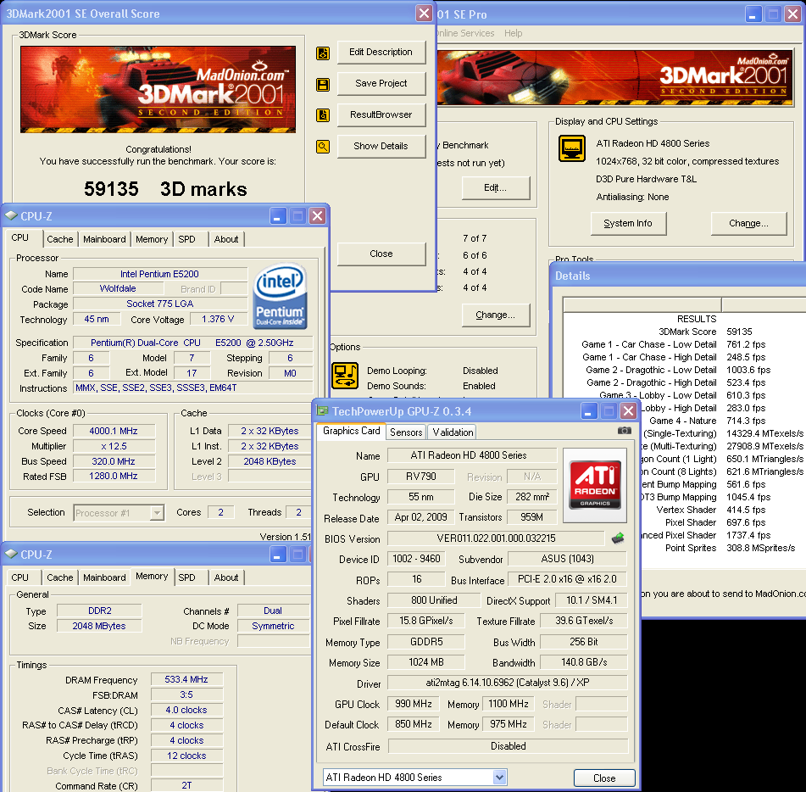Click the Intel Pentium E5200 name field

click(160, 274)
